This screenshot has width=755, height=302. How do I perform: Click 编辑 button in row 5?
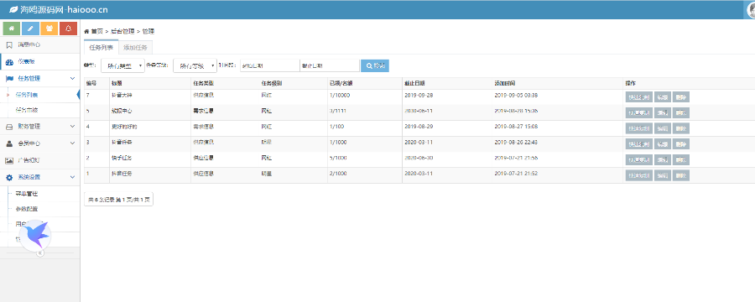(x=663, y=112)
